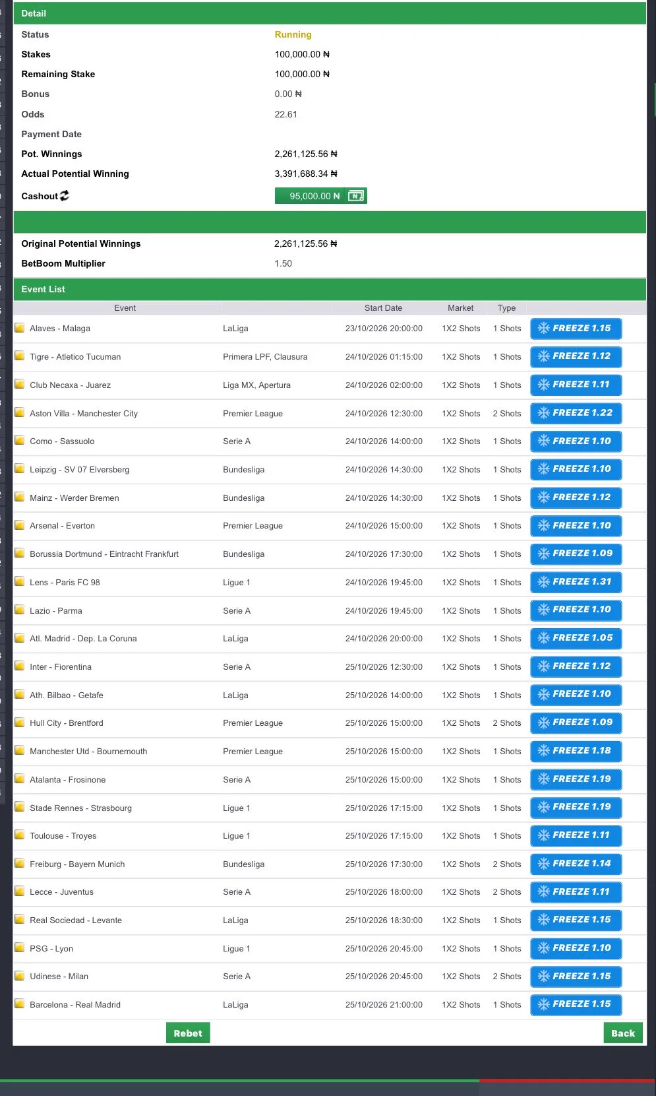656x1096 pixels.
Task: Select the yellow icon beside PSG - Lyon
Action: [x=20, y=948]
